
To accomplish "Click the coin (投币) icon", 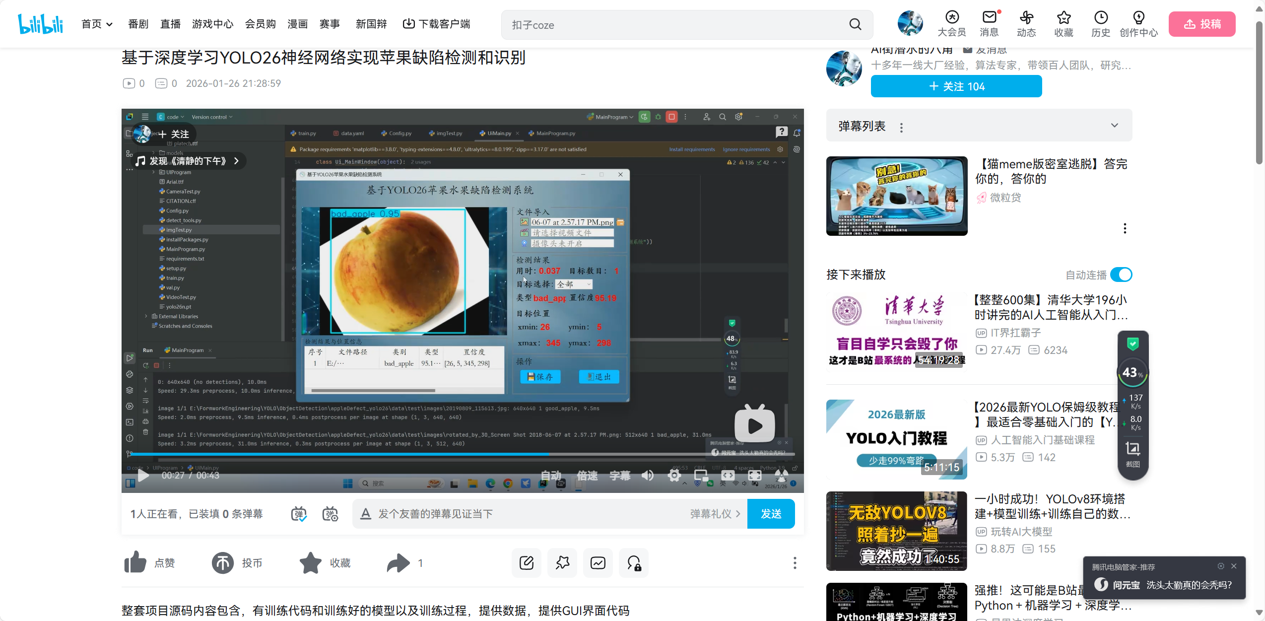I will tap(223, 563).
